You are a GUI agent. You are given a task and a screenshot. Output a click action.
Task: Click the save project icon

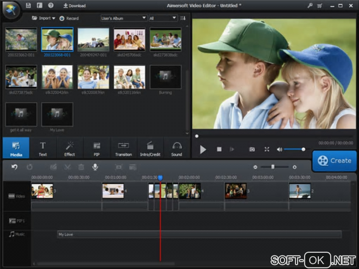coord(29,6)
